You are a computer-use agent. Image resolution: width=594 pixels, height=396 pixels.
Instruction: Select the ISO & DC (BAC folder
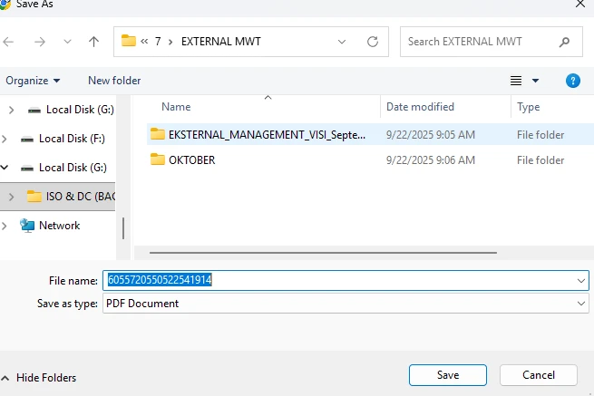81,197
